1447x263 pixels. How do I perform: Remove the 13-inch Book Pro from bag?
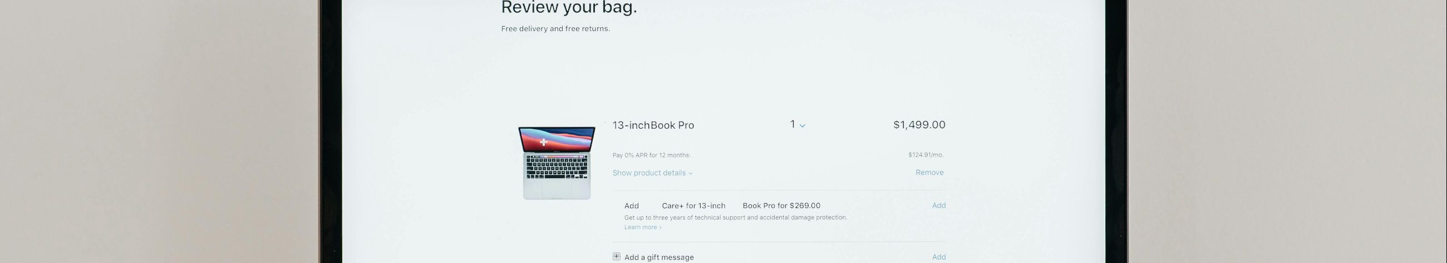(929, 173)
